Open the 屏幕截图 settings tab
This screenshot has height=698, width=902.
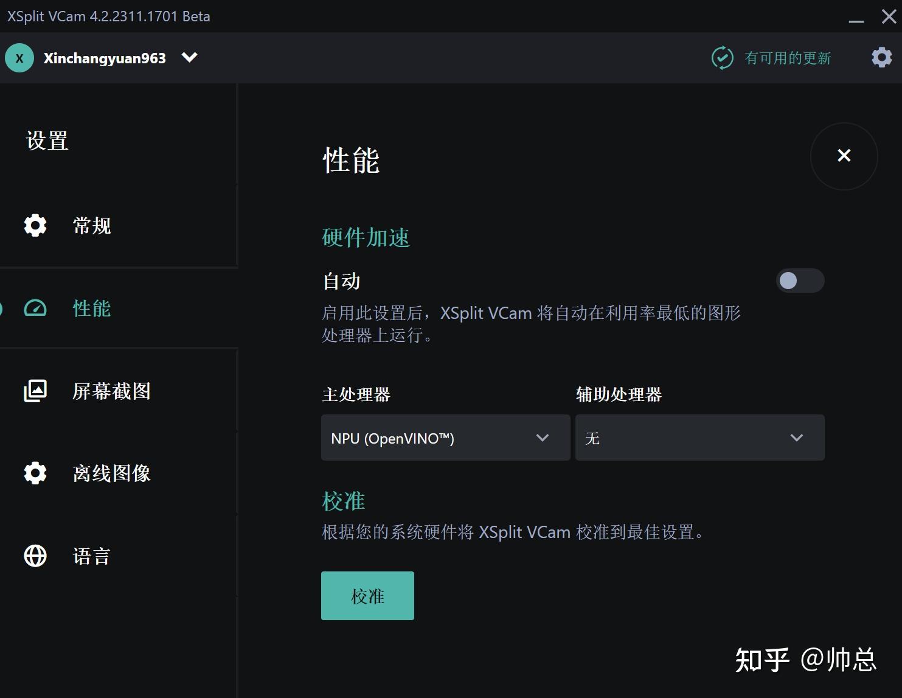[x=119, y=391]
